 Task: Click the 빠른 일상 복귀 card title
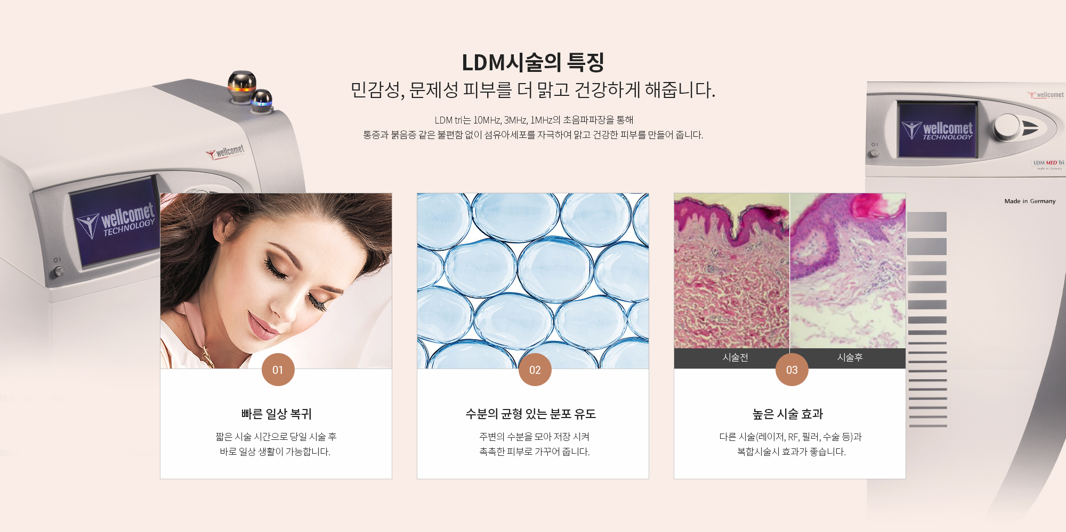click(x=276, y=414)
